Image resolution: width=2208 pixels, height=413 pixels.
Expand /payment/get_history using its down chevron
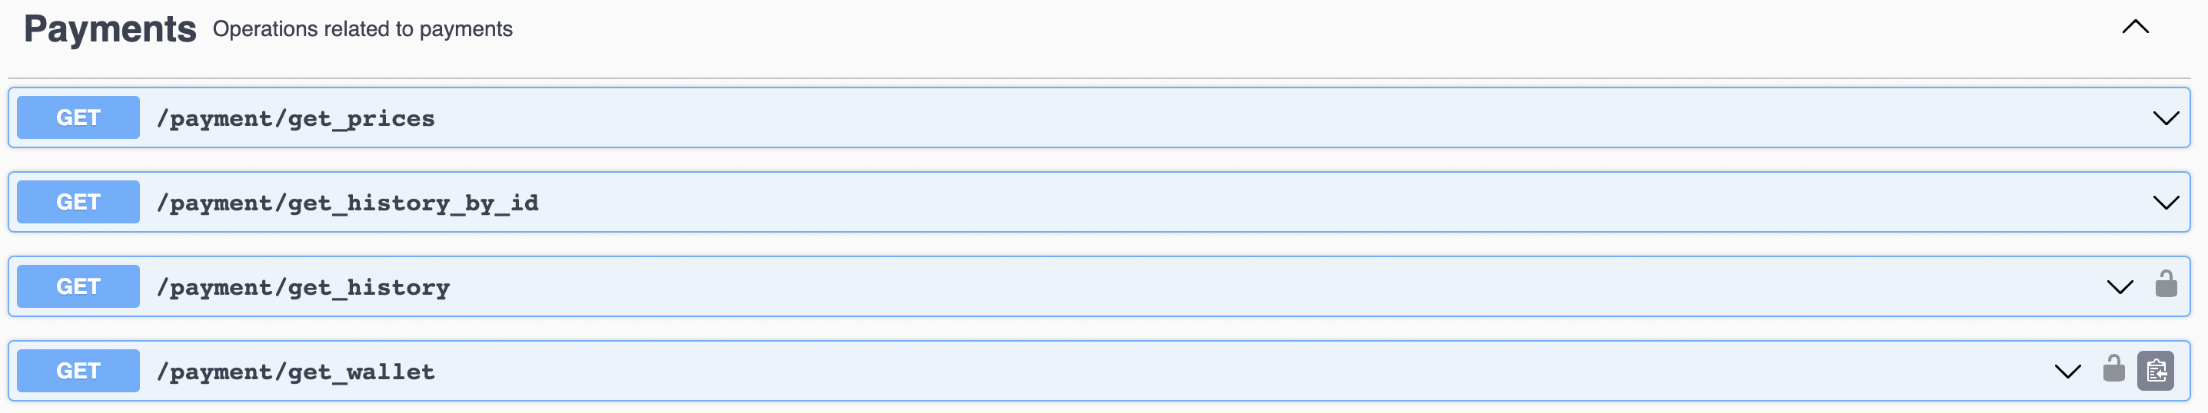pyautogui.click(x=2120, y=287)
